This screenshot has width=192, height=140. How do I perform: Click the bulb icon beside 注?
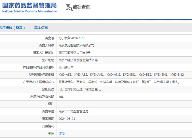point(49,133)
